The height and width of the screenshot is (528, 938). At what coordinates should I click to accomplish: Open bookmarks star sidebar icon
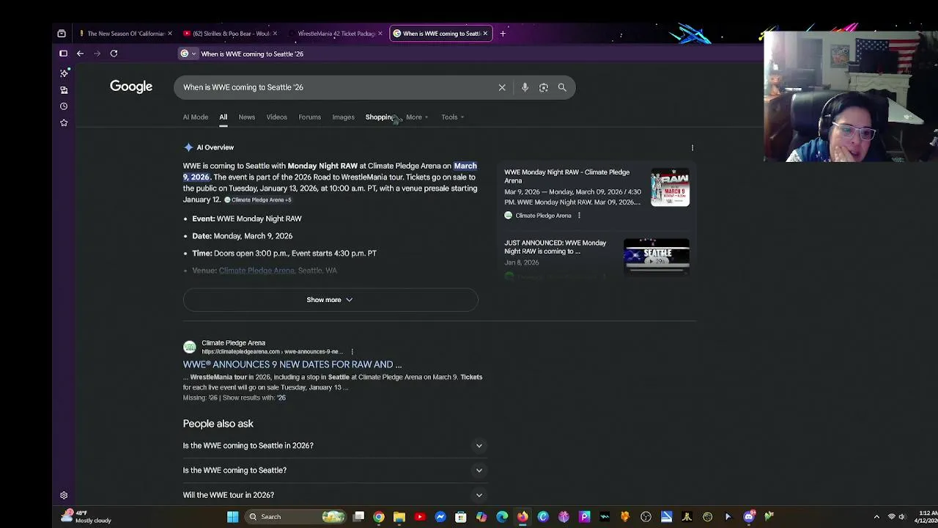coord(64,122)
